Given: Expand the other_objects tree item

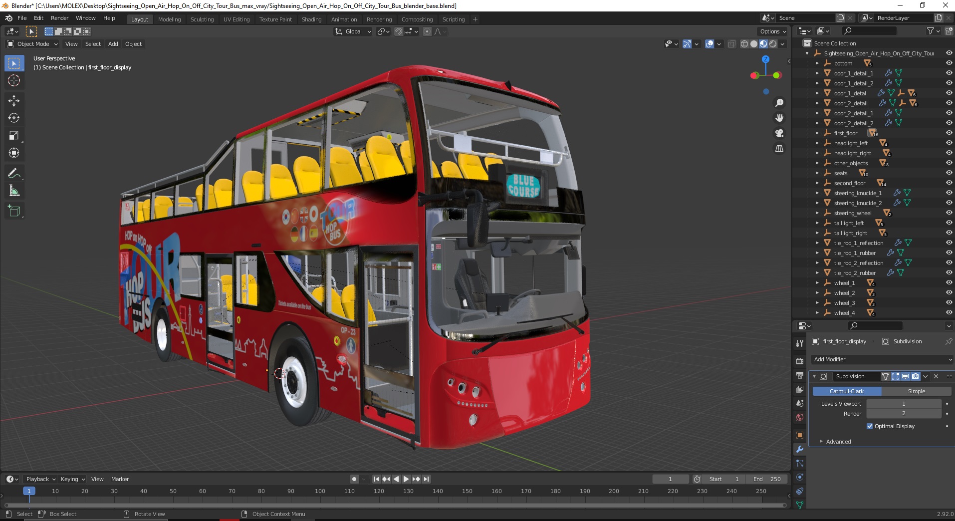Looking at the screenshot, I should click(x=817, y=163).
